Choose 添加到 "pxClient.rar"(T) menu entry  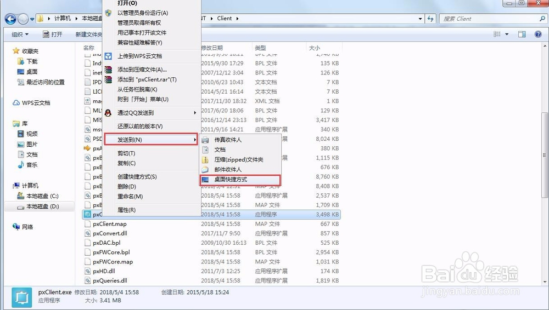click(x=152, y=79)
